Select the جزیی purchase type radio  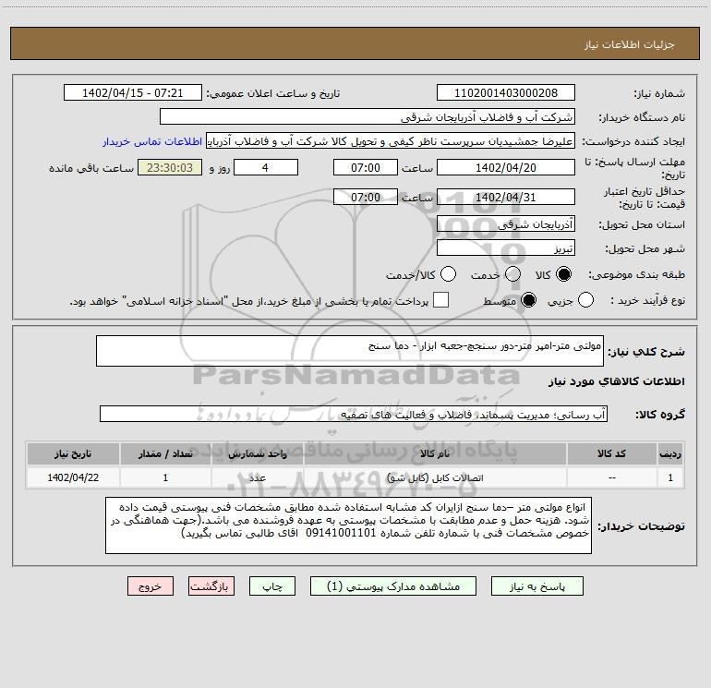[x=585, y=300]
